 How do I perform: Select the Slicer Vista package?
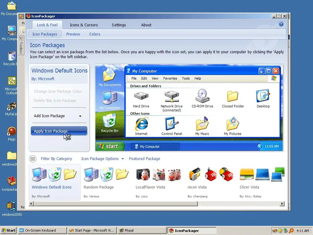262,182
